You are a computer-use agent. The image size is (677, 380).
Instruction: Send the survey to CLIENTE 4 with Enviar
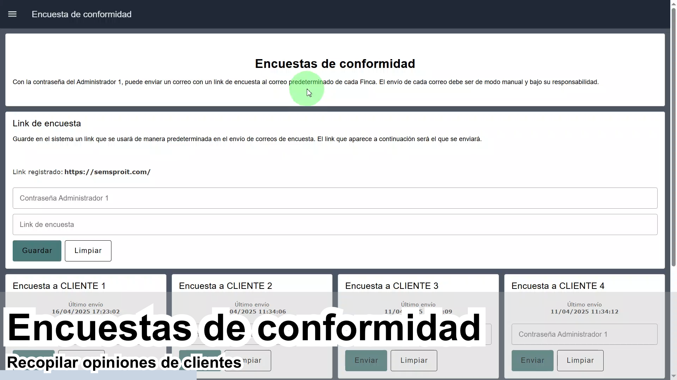(x=532, y=360)
